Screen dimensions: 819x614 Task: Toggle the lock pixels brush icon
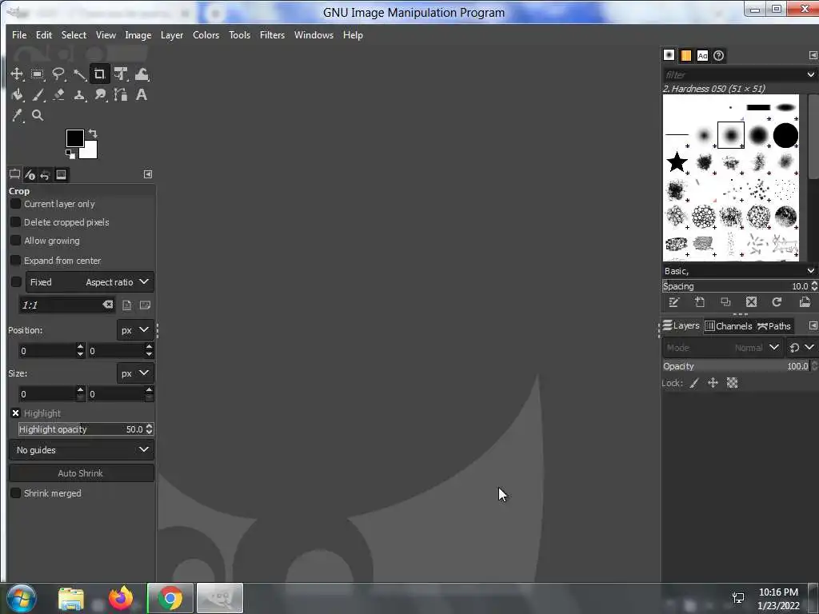click(x=694, y=383)
